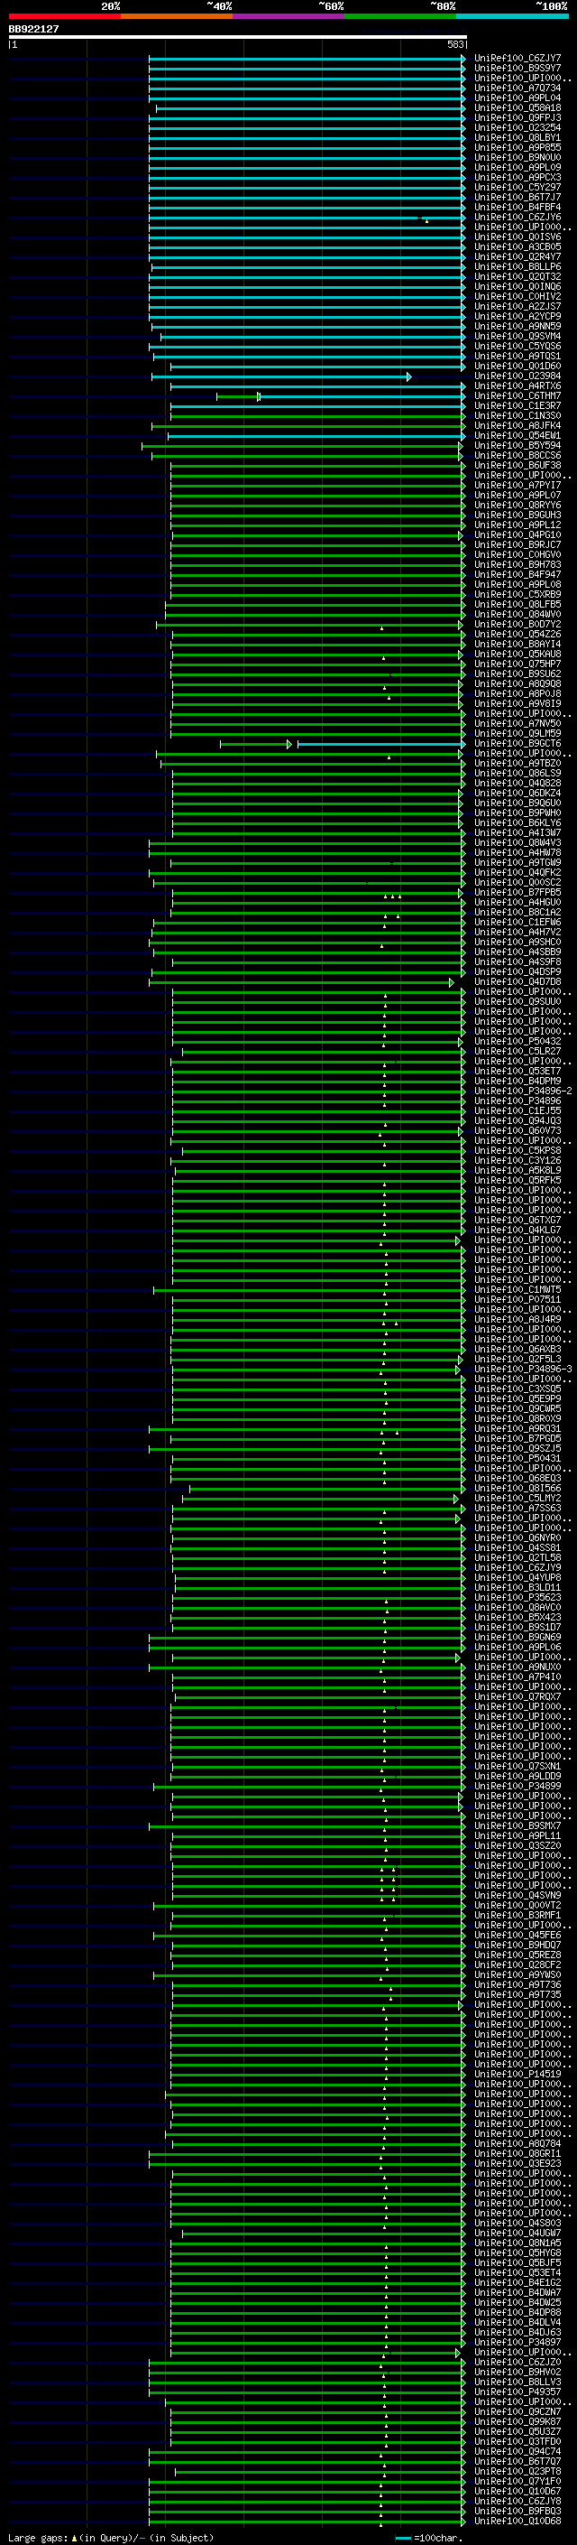Select hit label UniRef100_Q8RYY6
This screenshot has width=577, height=2545.
pyautogui.click(x=517, y=506)
